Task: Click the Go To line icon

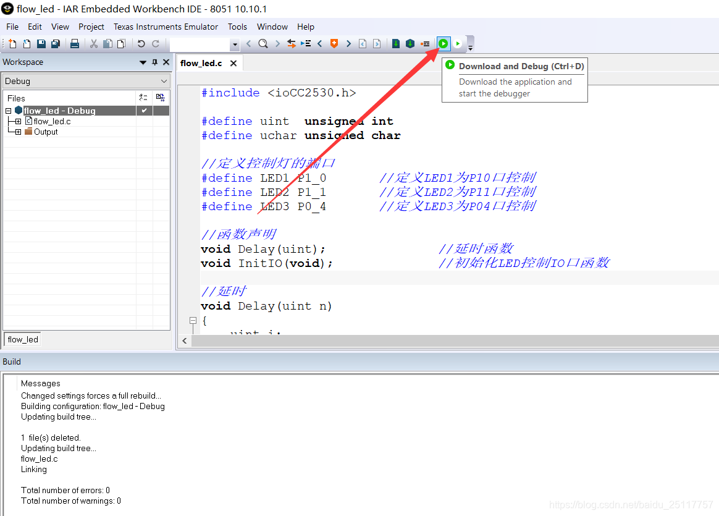Action: coord(306,44)
